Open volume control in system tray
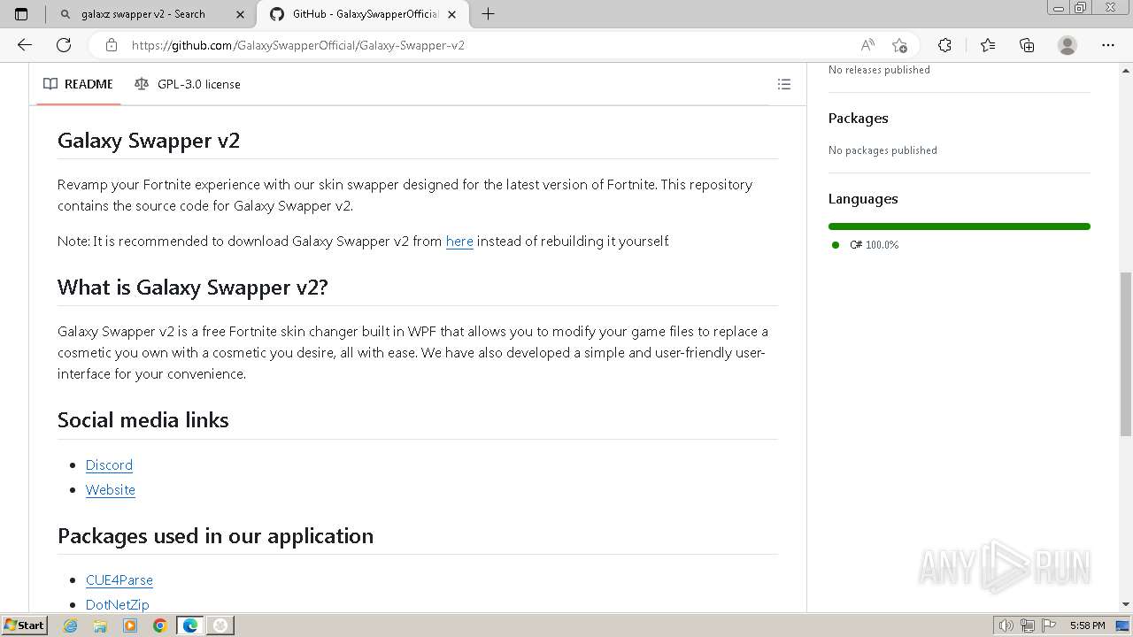 [x=1006, y=625]
